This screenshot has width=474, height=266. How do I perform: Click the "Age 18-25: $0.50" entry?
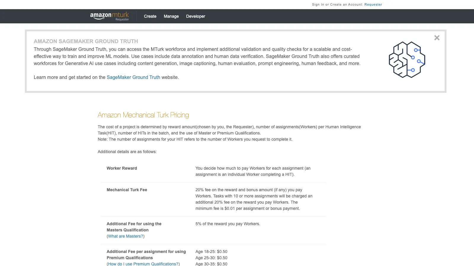coord(212,252)
